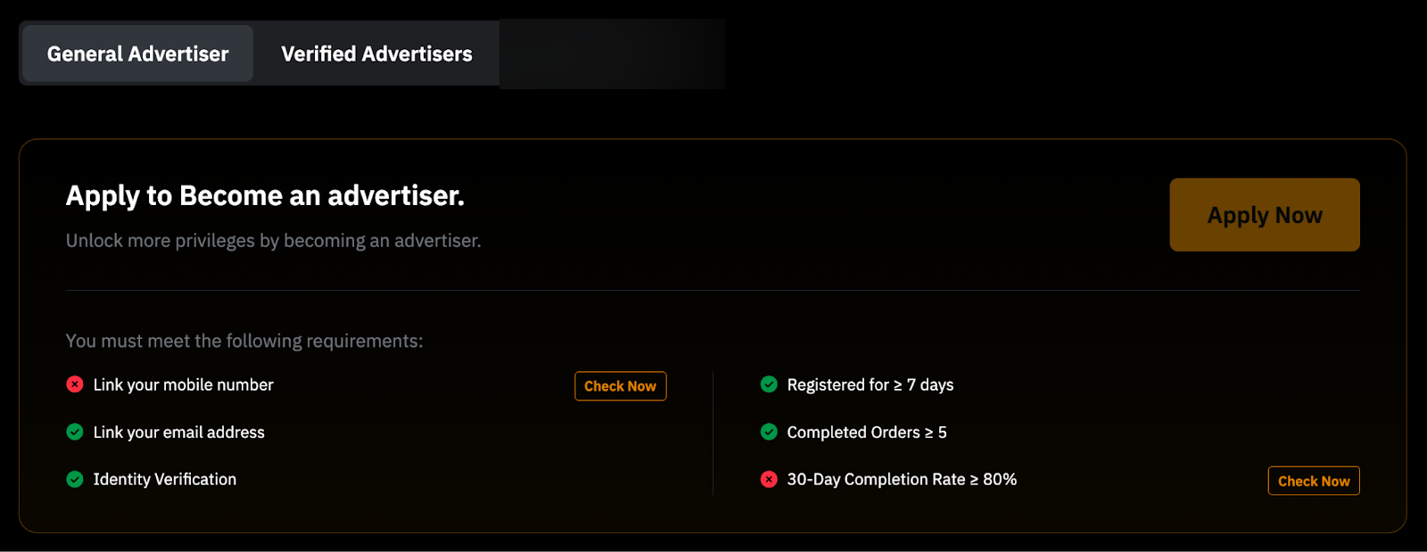Click green check beside Completed Orders
1427x552 pixels.
coord(769,432)
